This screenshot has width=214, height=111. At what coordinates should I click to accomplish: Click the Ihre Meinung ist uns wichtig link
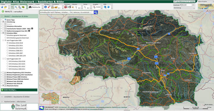pyautogui.click(x=184, y=2)
